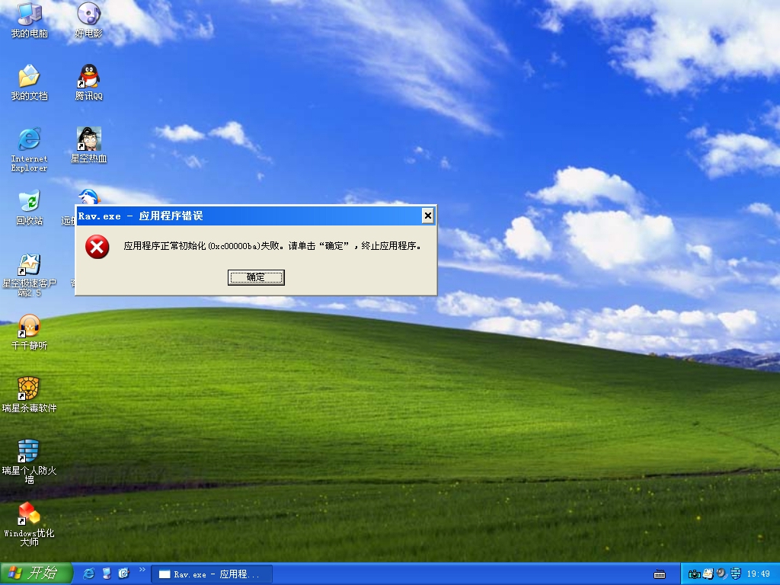Click the third quick launch icon
This screenshot has height=585, width=780.
pos(124,574)
